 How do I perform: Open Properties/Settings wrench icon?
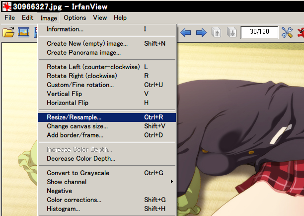pos(287,32)
